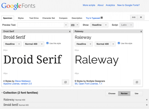The height and width of the screenshot is (109, 149).
Task: Collapse the Collection section triangle
Action: pyautogui.click(x=2, y=93)
